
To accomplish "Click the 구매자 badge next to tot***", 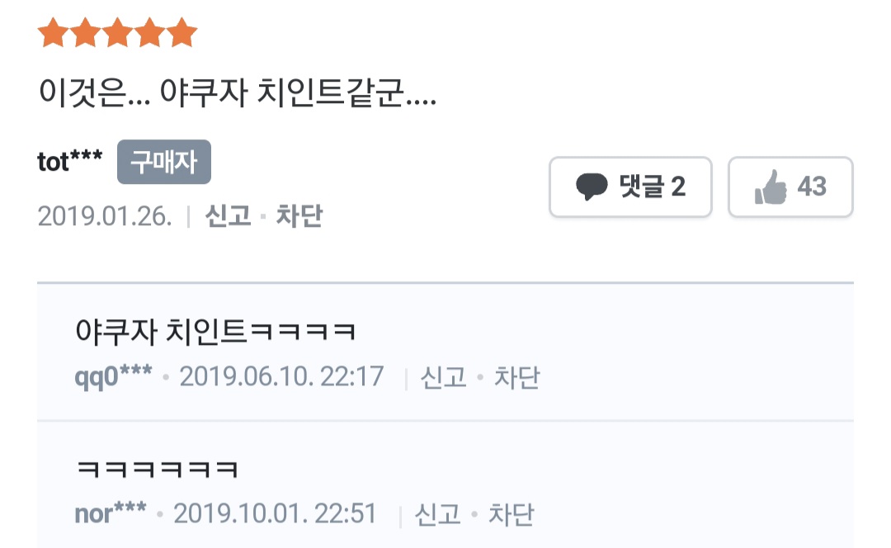I will 164,162.
